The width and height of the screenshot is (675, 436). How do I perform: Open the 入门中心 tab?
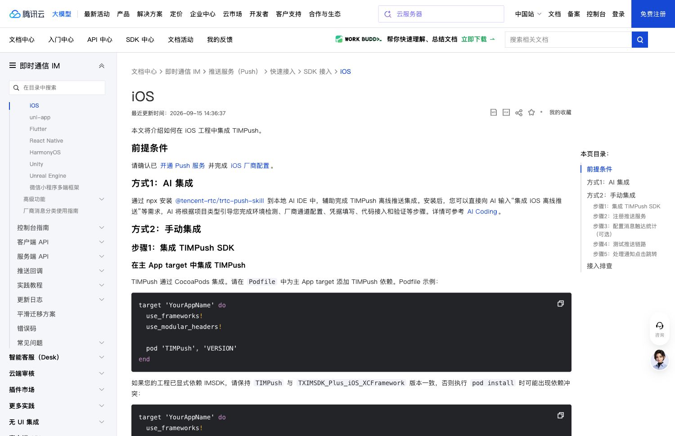coord(61,40)
